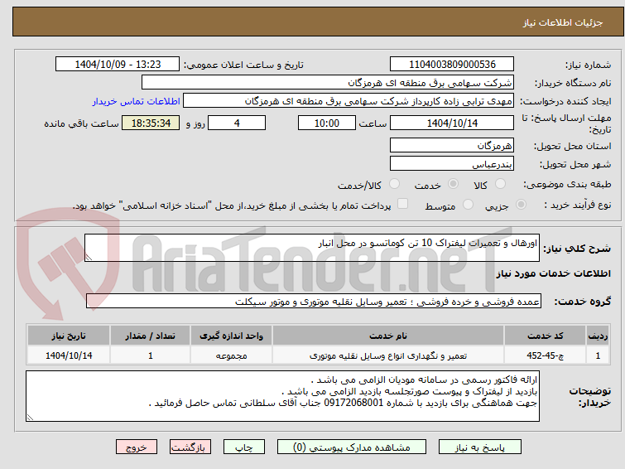Click the delivery province هرمزگان field

point(452,145)
